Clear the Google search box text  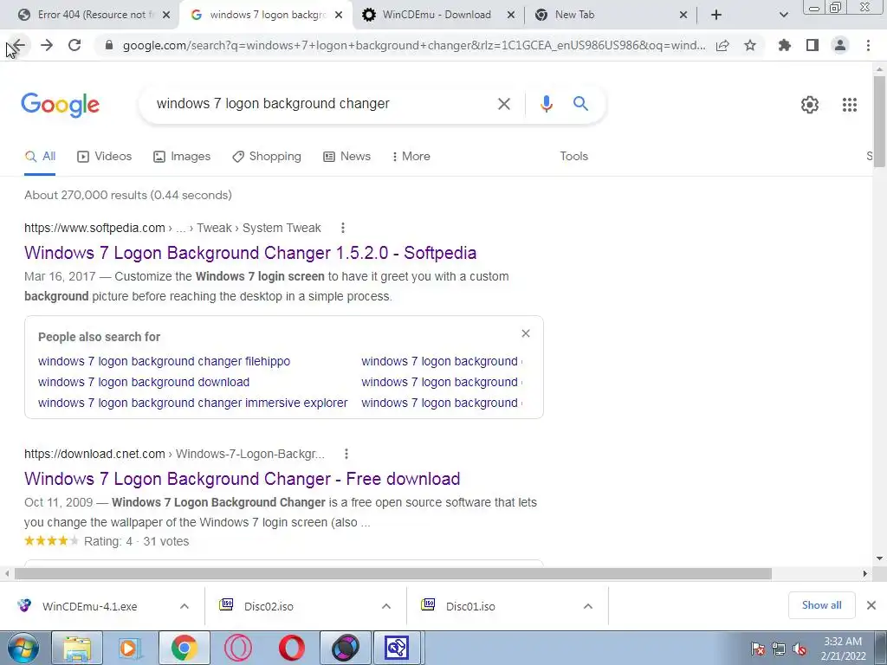point(503,104)
